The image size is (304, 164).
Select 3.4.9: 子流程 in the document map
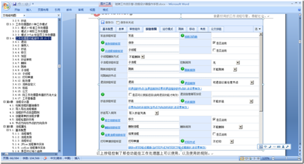pos(20,70)
